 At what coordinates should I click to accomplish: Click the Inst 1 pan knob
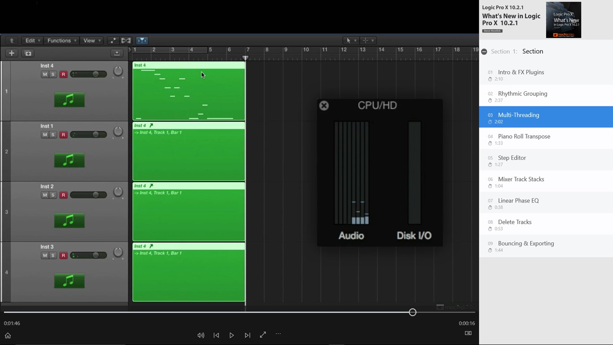[118, 132]
